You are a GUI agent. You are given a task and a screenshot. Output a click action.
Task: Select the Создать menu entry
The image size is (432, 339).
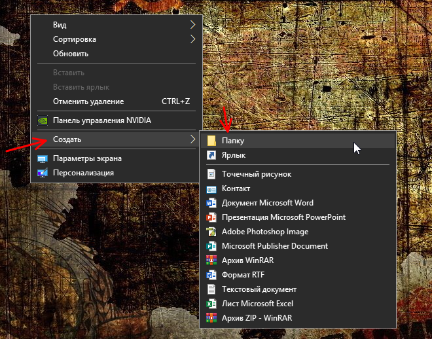(117, 139)
